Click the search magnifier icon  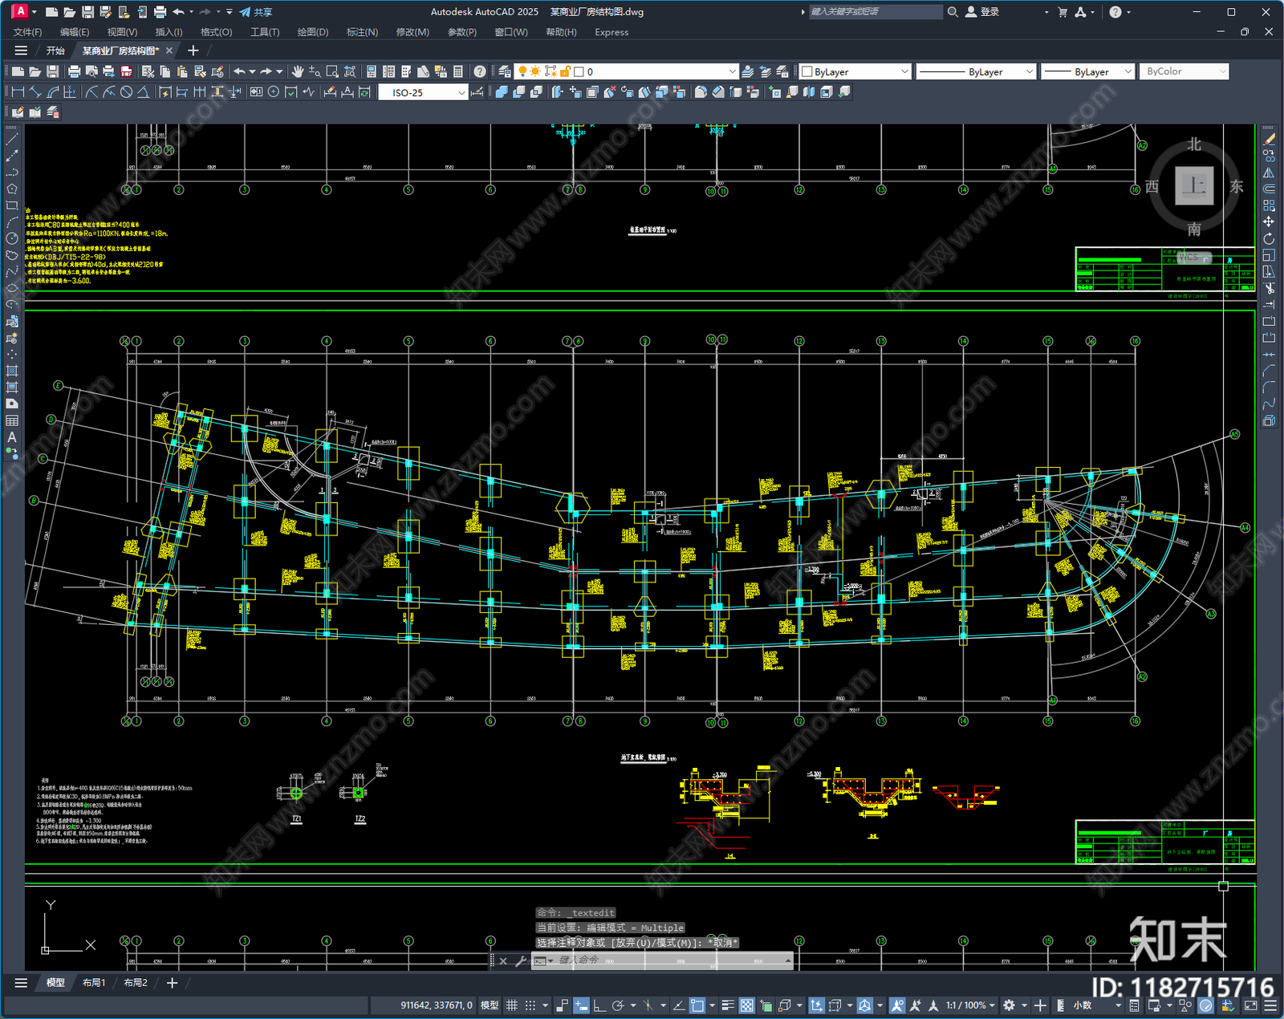pos(953,12)
